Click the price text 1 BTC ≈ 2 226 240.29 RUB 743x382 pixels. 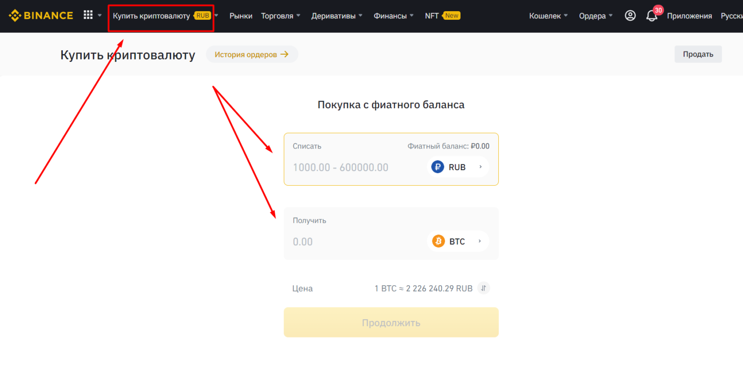[x=423, y=288]
